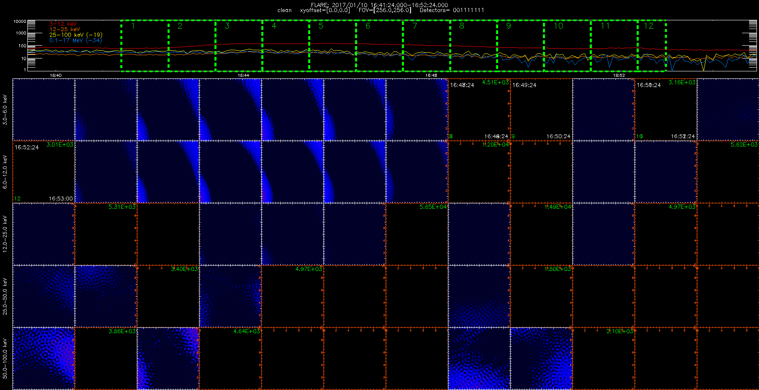Screen dimensions: 759x390
Task: Click the 5.62E+03 value label
Action: (x=744, y=144)
